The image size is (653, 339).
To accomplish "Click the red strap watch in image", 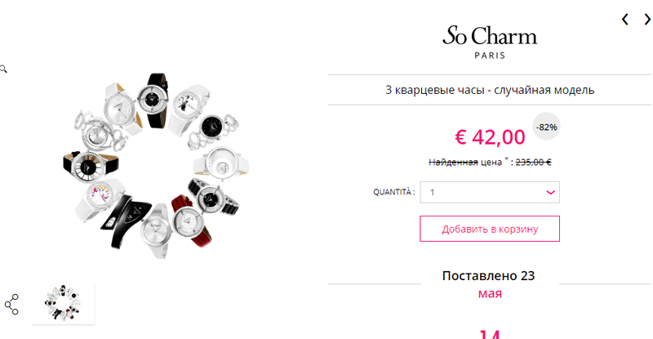I will [x=189, y=221].
